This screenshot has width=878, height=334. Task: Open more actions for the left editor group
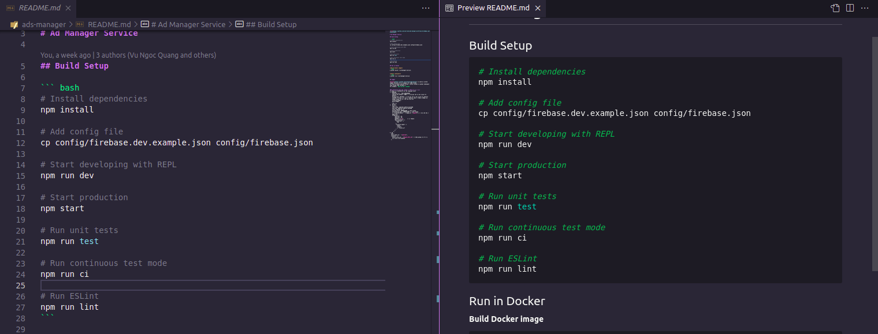(426, 8)
